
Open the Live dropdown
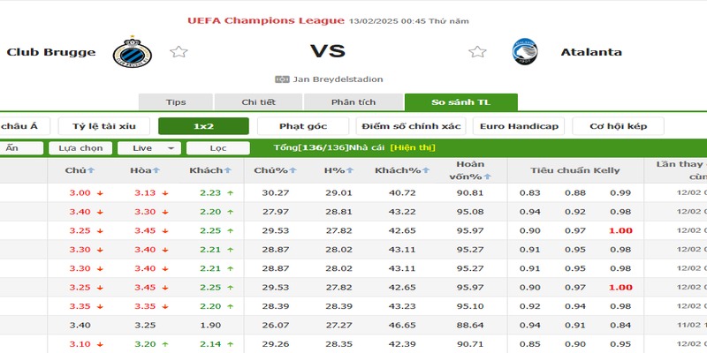[149, 148]
